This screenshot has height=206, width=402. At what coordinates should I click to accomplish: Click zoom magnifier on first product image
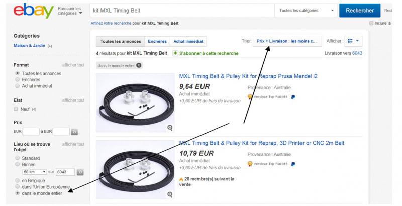pos(170,128)
